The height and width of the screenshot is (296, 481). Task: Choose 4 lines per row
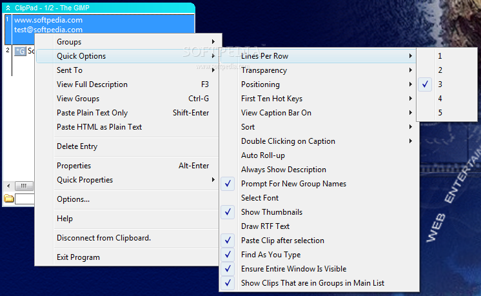coord(447,99)
